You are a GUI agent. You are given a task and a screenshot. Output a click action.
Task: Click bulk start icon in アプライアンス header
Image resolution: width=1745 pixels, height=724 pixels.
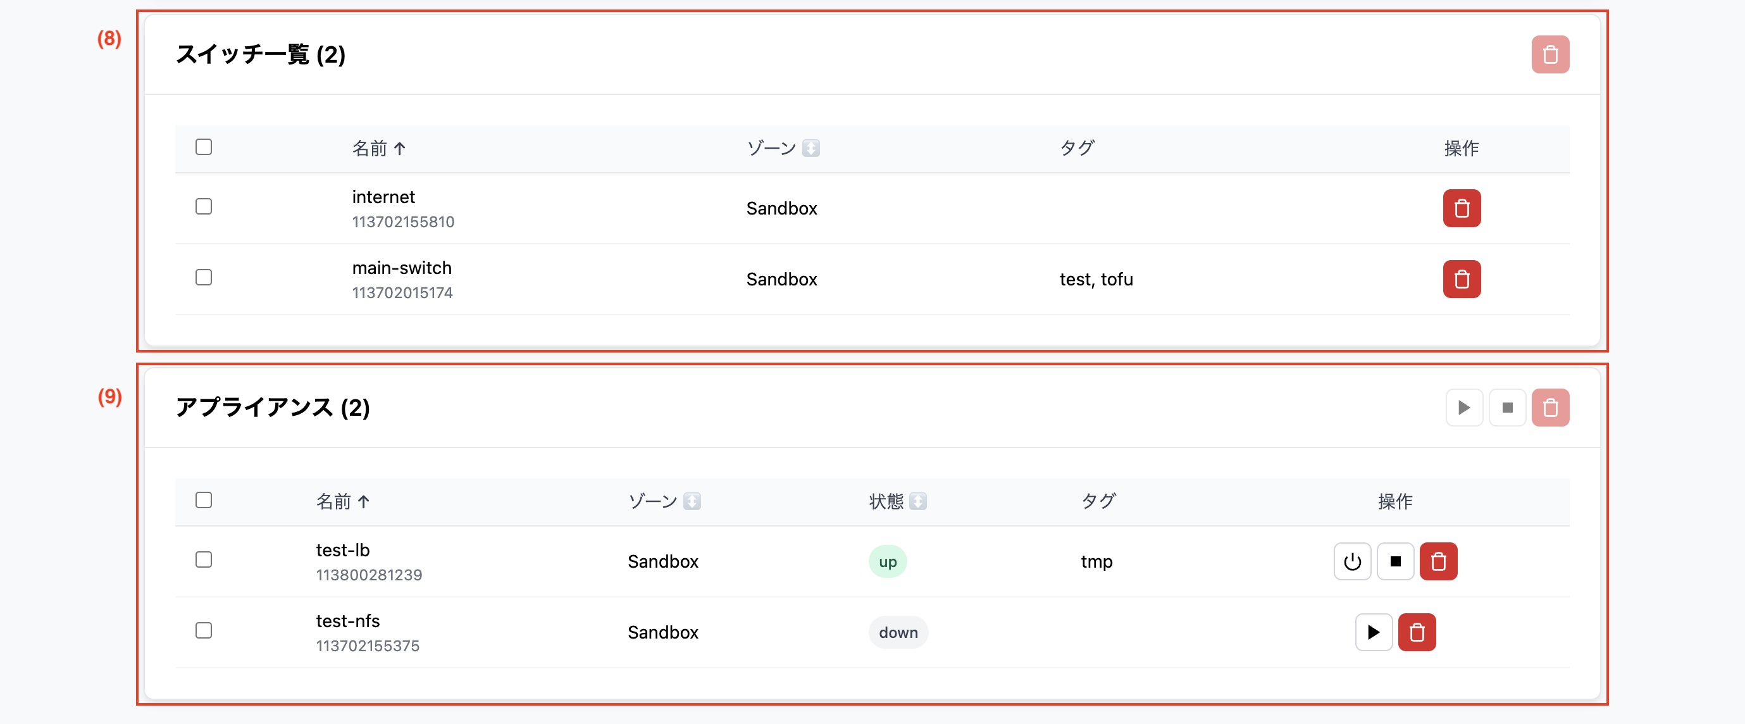(1464, 408)
